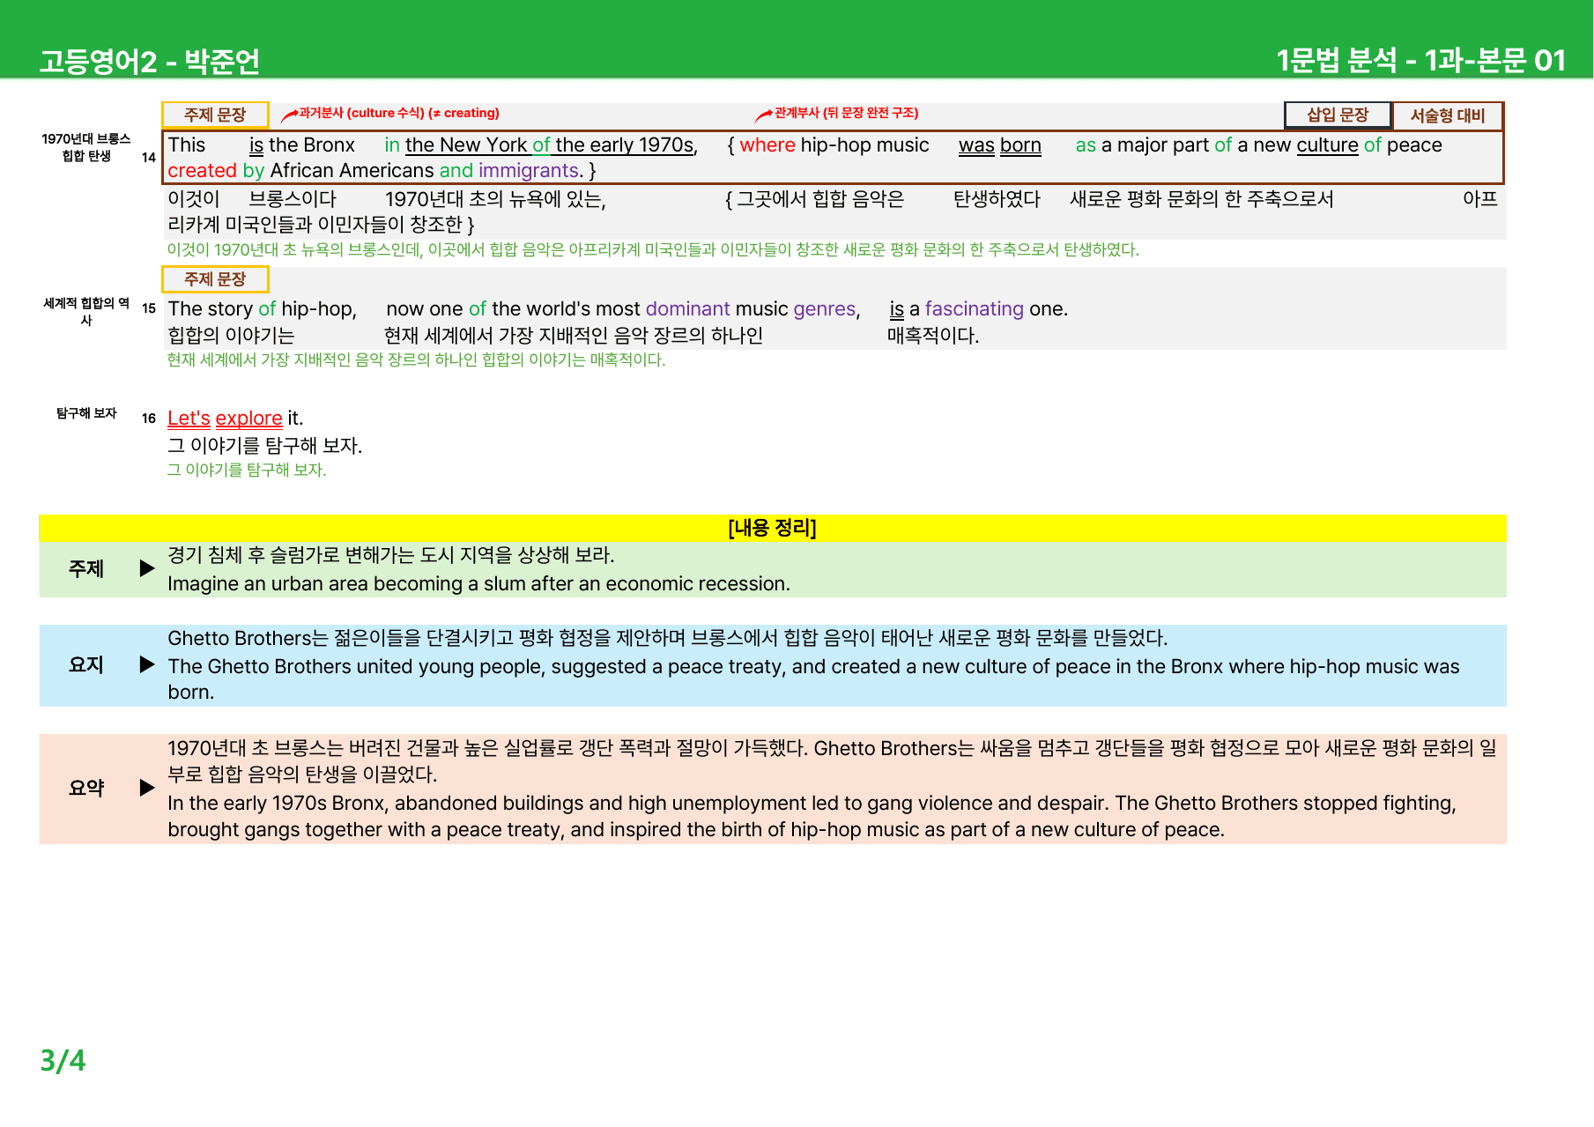Click the triangle arrow beside 주제
The width and height of the screenshot is (1594, 1127).
147,569
